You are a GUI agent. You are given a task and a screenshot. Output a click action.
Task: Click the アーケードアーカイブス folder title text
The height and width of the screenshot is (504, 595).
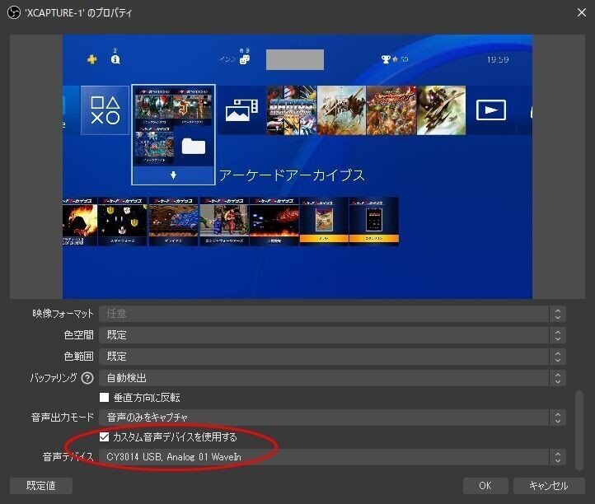292,175
